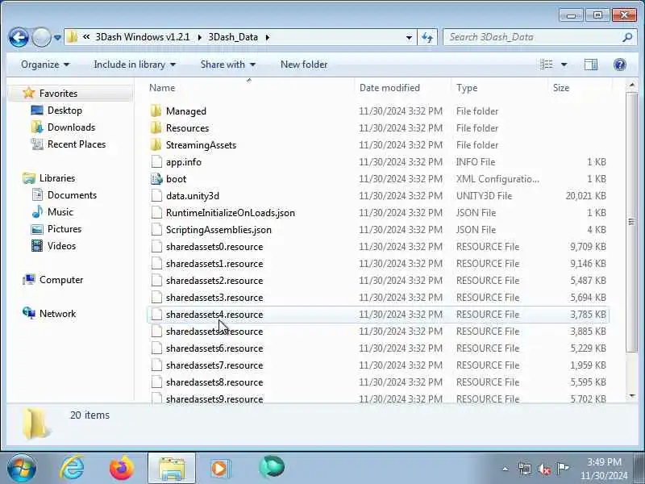The image size is (645, 484).
Task: Select the data.unity3d file icon
Action: coord(156,196)
